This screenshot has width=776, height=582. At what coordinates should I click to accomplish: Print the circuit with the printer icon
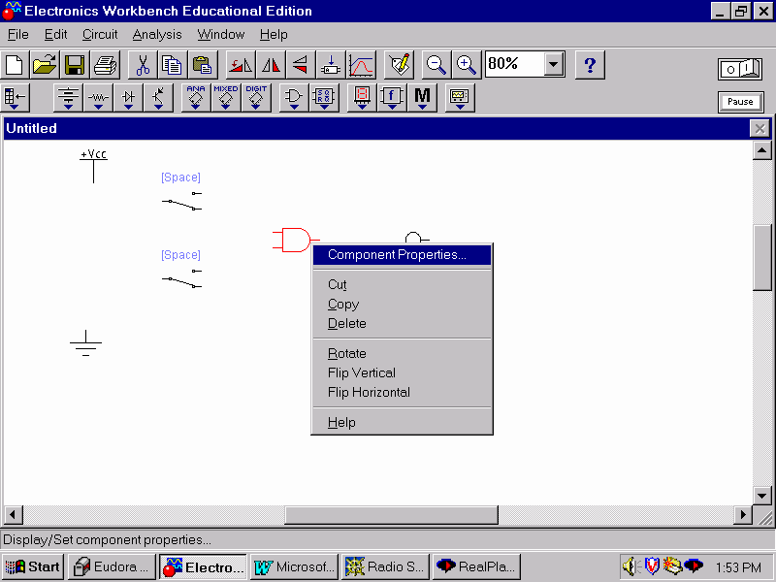click(105, 65)
